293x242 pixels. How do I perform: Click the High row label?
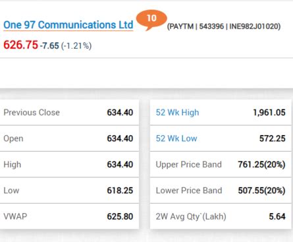pyautogui.click(x=13, y=165)
